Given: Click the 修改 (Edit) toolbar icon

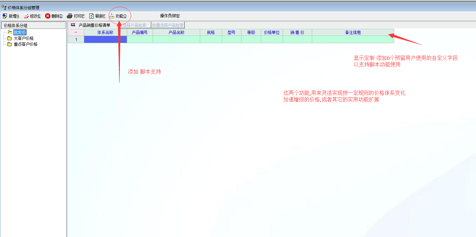Looking at the screenshot, I should tap(26, 16).
